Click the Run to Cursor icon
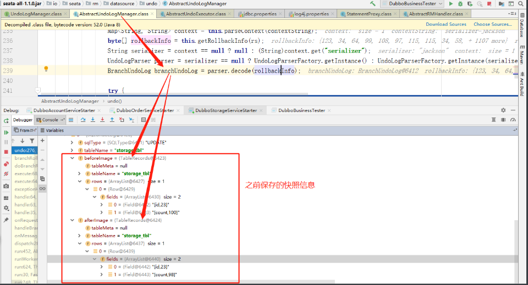Image resolution: width=528 pixels, height=285 pixels. point(131,120)
